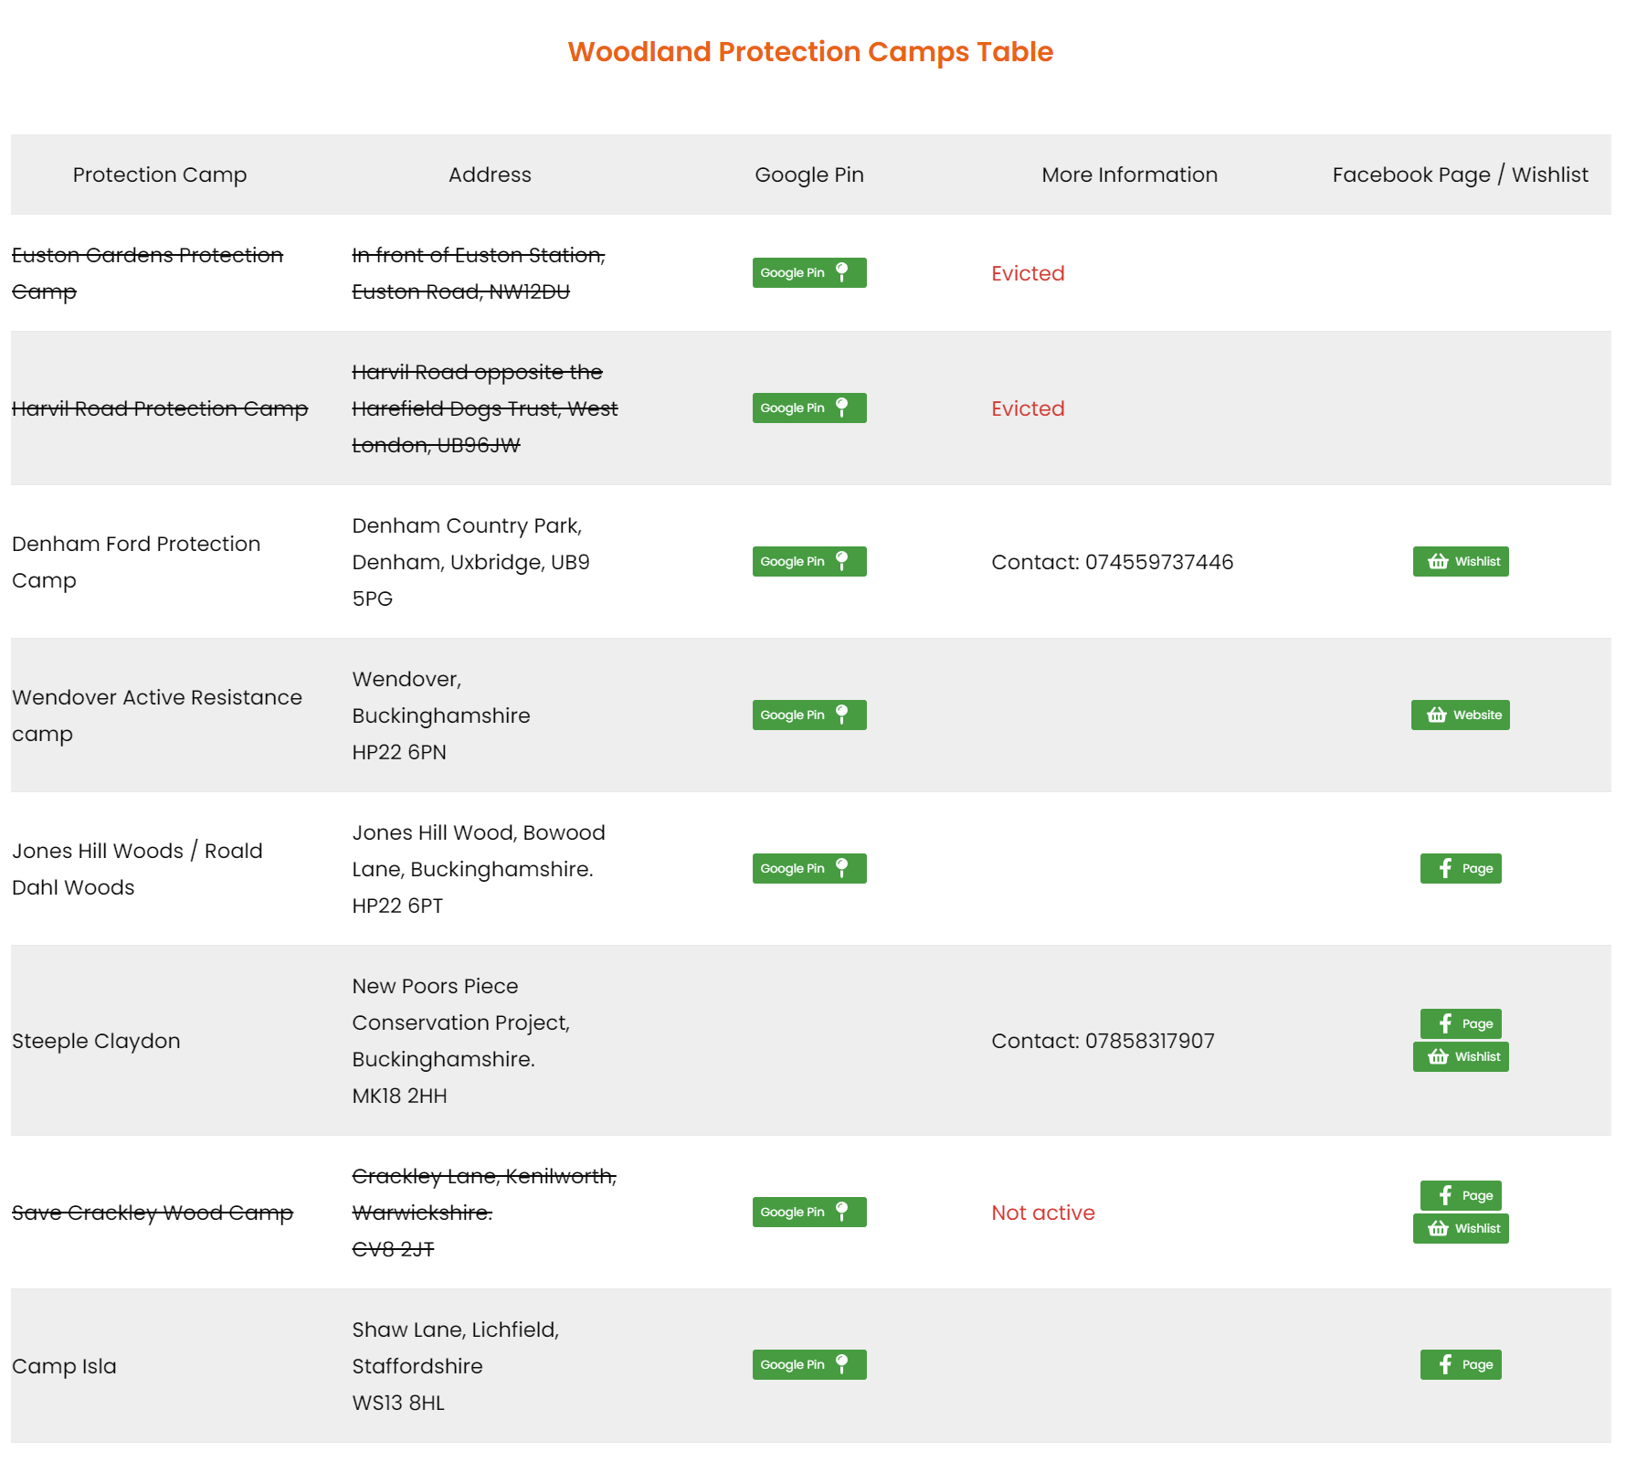
Task: Click map pin icon in Denham Ford row
Action: (842, 561)
